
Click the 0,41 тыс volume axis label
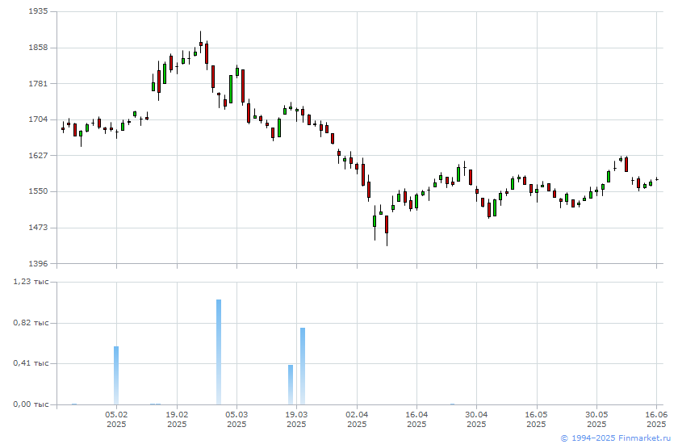click(31, 363)
